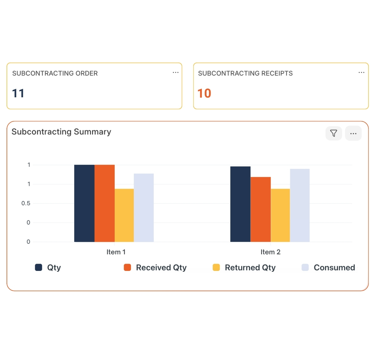376x351 pixels.
Task: Open the Subcontracting Receipts count 10
Action: (x=204, y=93)
